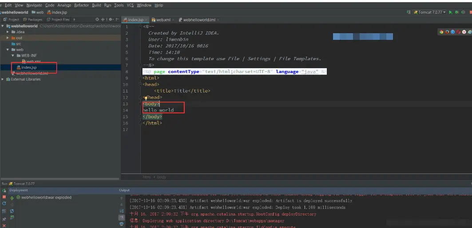The image size is (472, 228).
Task: Expand the out folder
Action: [8, 38]
